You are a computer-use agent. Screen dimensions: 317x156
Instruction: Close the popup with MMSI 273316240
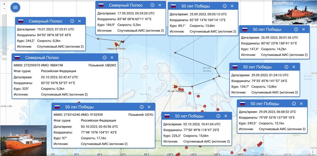[149, 107]
